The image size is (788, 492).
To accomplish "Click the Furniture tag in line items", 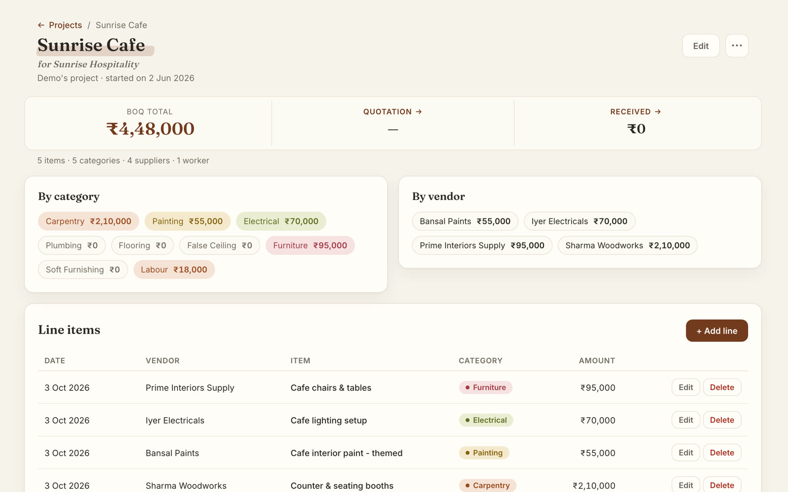I will point(486,388).
